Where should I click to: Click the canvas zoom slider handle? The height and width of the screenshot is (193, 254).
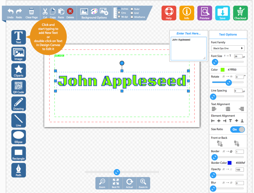click(117, 172)
